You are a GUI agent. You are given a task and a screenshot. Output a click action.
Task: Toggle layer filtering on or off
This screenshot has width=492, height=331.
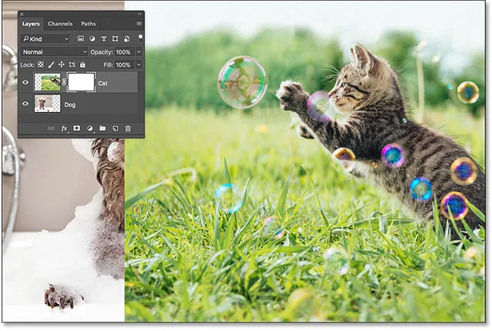pos(140,37)
